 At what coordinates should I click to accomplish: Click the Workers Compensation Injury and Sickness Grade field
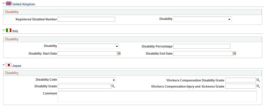pyautogui.click(x=241, y=86)
